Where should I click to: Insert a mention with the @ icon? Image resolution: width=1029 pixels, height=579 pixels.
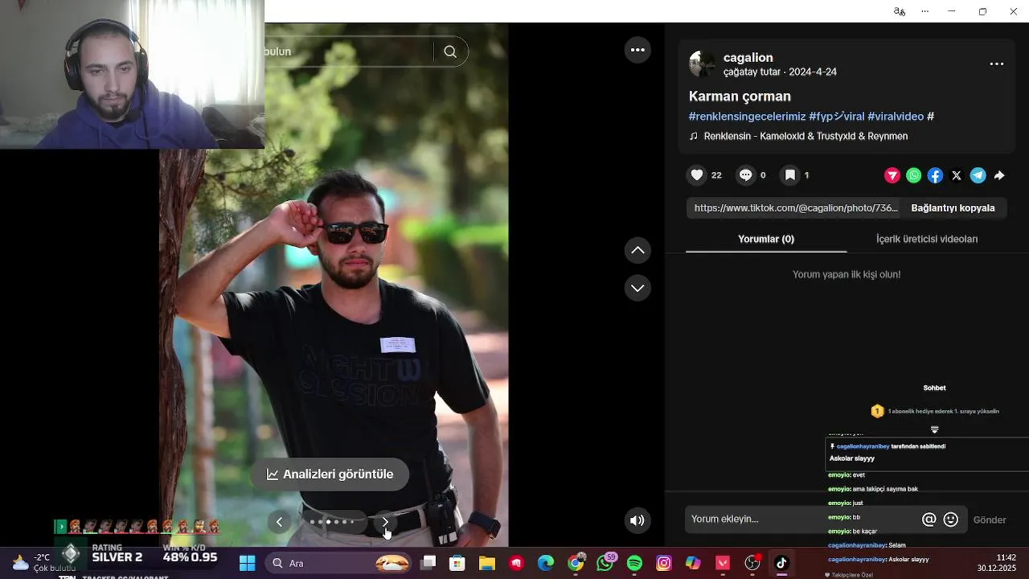(929, 519)
